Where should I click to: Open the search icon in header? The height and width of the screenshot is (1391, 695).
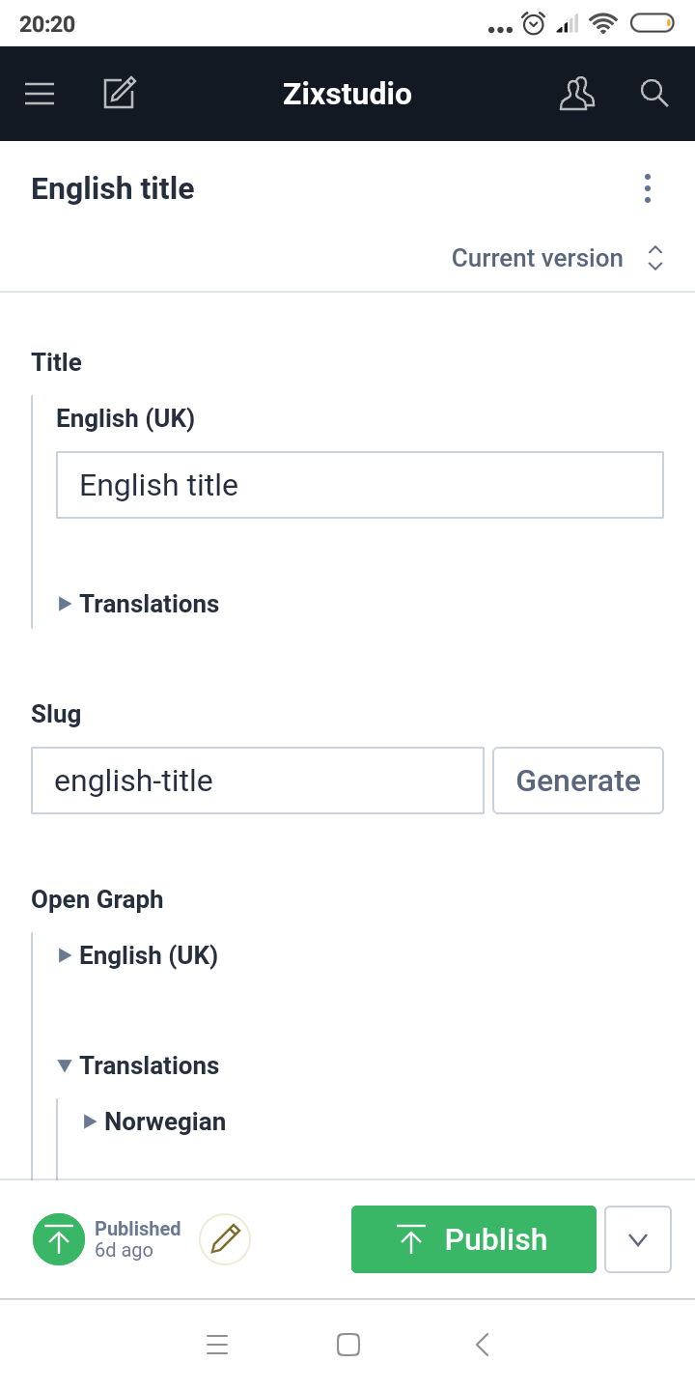coord(654,94)
